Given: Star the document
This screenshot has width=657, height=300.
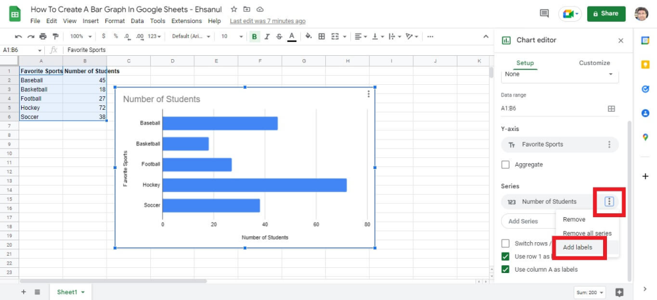Looking at the screenshot, I should (234, 9).
